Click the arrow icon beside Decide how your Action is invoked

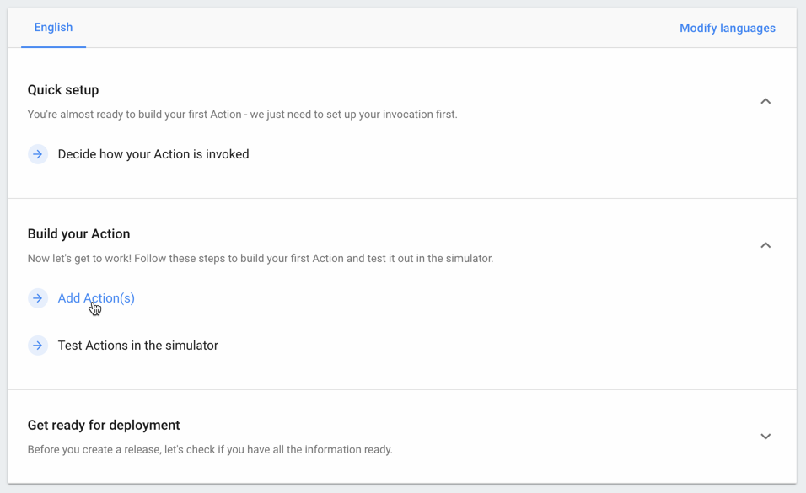tap(38, 154)
